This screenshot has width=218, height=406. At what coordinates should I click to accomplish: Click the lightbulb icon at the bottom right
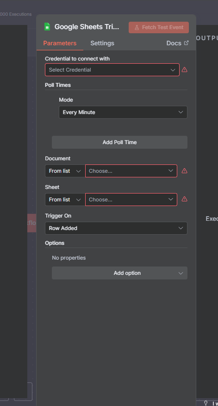click(x=206, y=403)
